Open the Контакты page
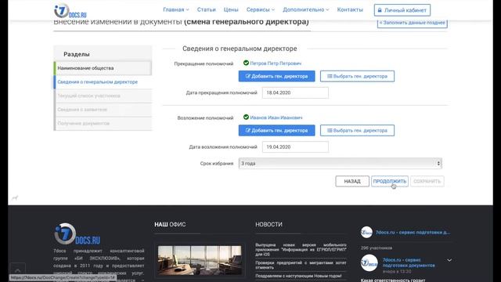Viewport: 501px width, 282px height. [x=350, y=9]
